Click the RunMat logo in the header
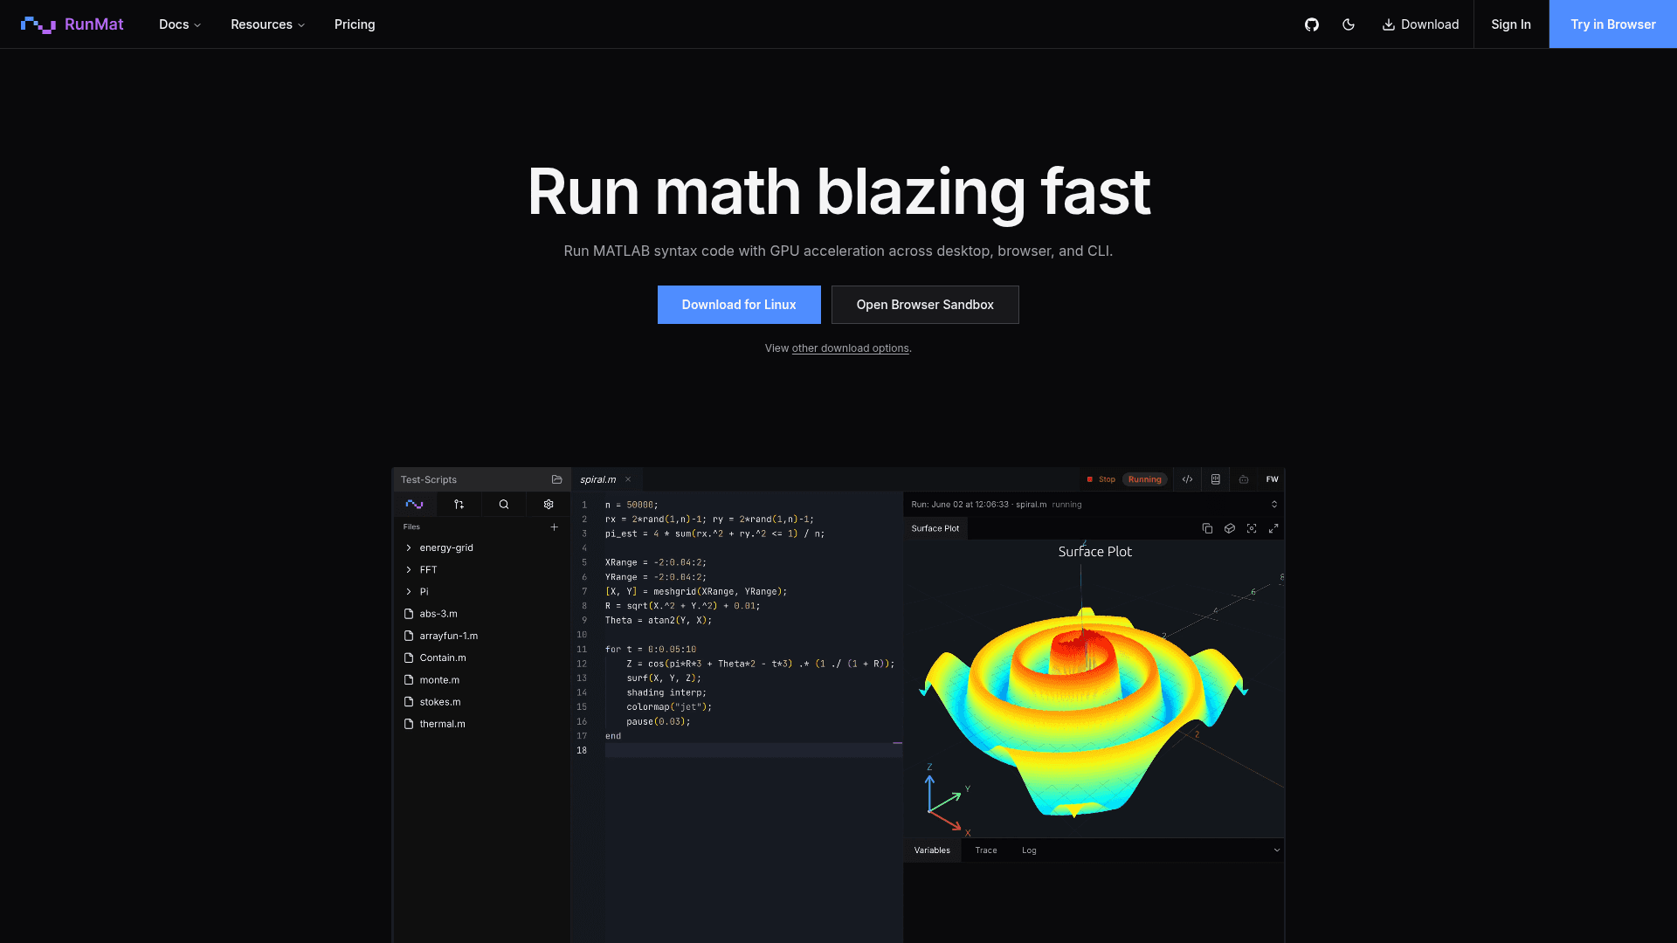 (x=72, y=24)
